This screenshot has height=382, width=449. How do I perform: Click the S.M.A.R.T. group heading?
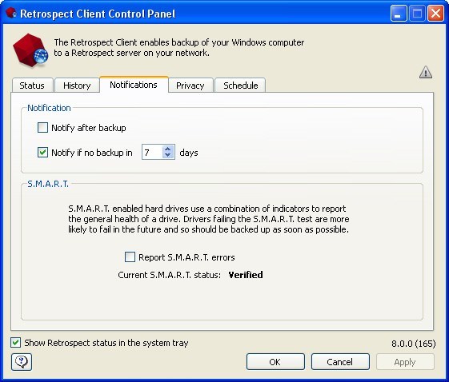pyautogui.click(x=48, y=184)
